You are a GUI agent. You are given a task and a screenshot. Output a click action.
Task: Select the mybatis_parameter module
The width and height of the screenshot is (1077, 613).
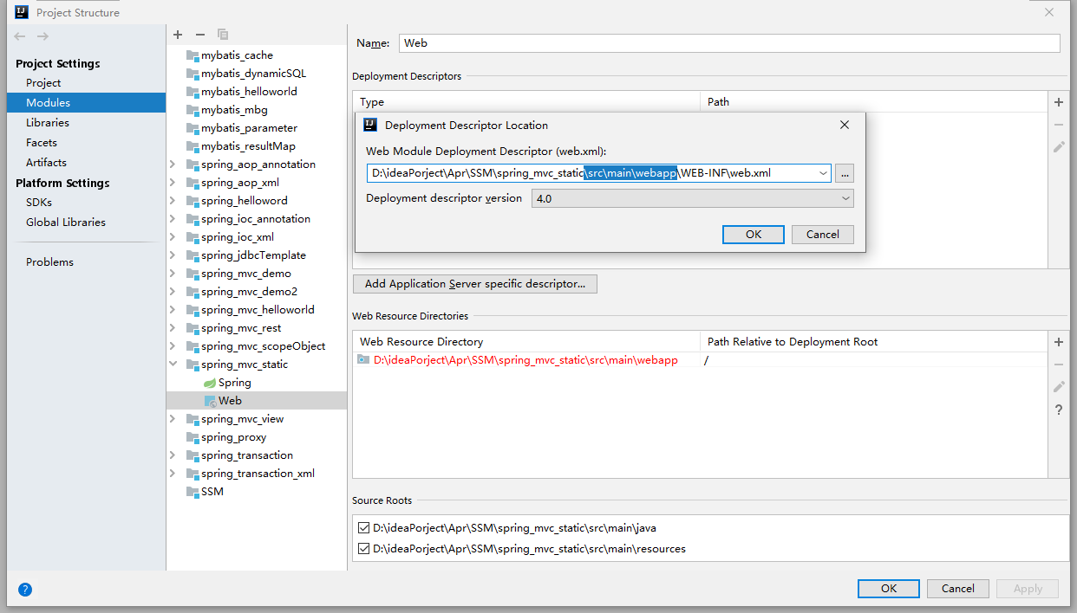tap(249, 128)
